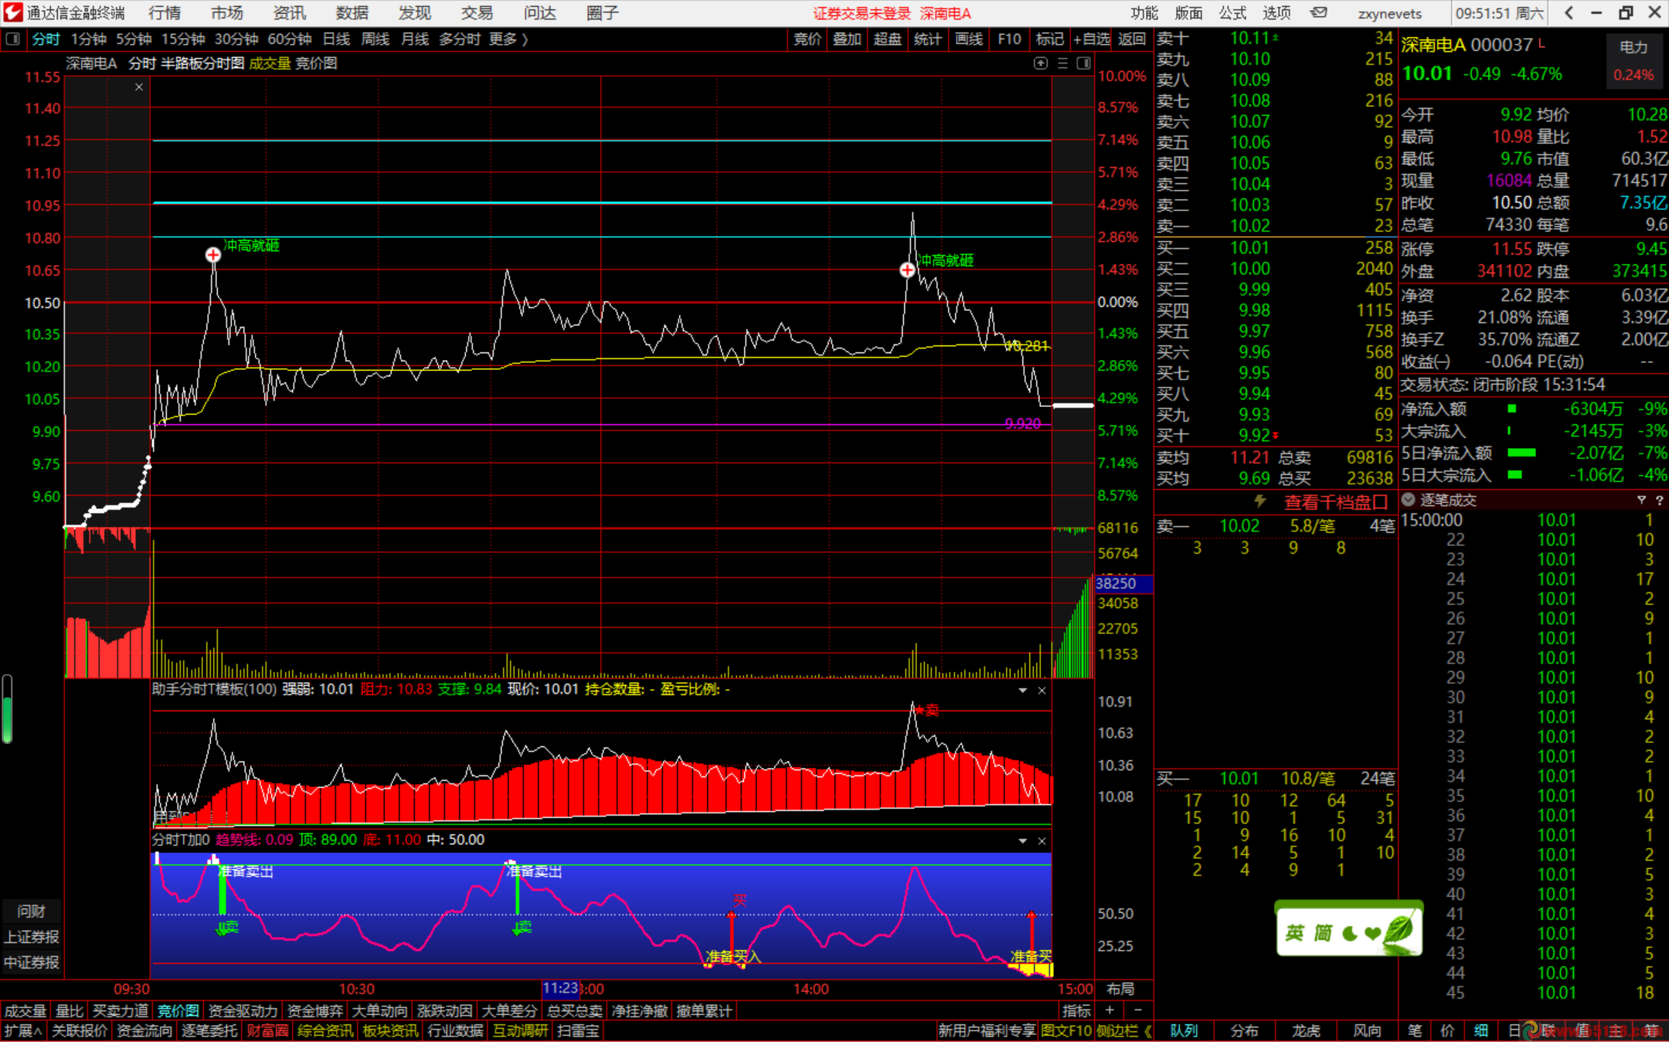This screenshot has height=1042, width=1669.
Task: Close the 助手分时T模板 indicator panel
Action: [x=1042, y=691]
